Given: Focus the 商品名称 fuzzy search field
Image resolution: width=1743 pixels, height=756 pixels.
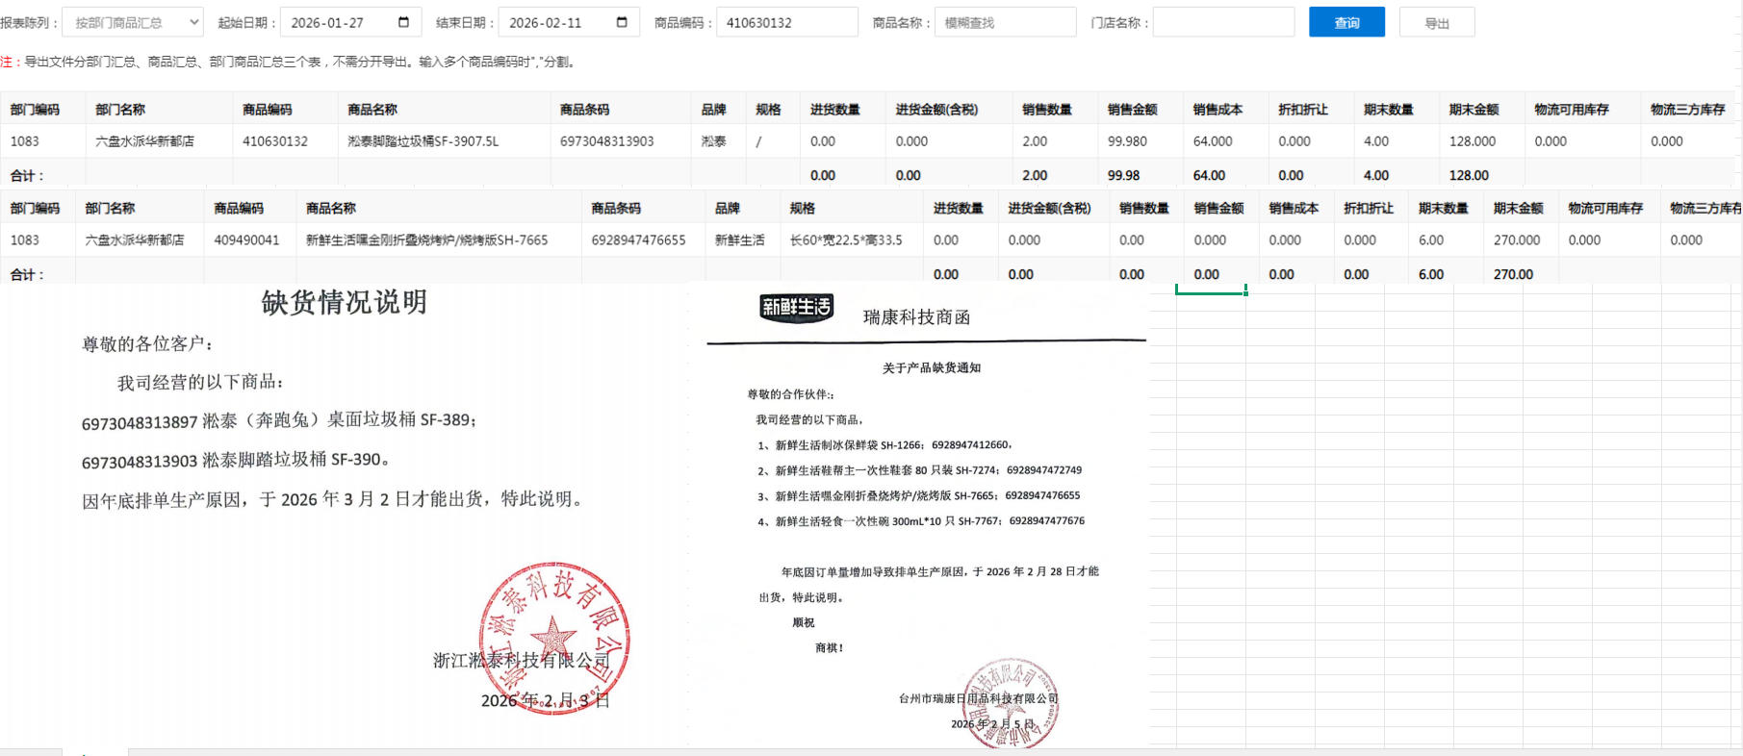Looking at the screenshot, I should [x=1005, y=22].
